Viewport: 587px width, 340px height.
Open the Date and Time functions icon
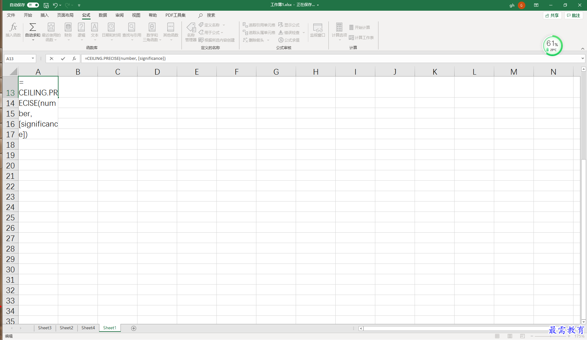[111, 27]
